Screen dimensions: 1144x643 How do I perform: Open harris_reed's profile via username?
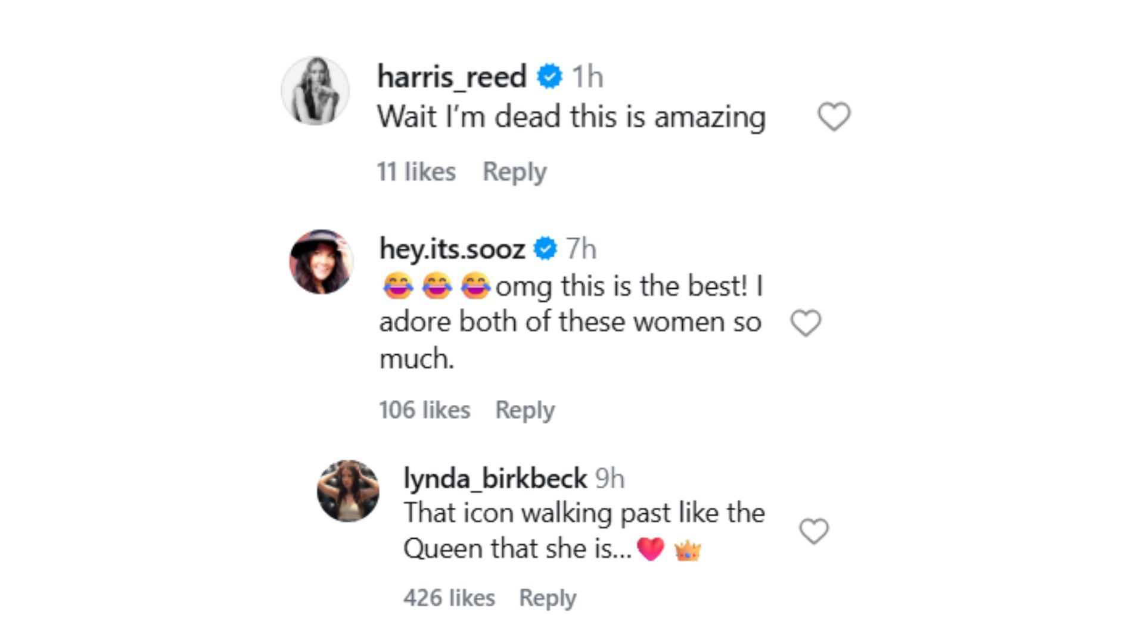pos(450,76)
